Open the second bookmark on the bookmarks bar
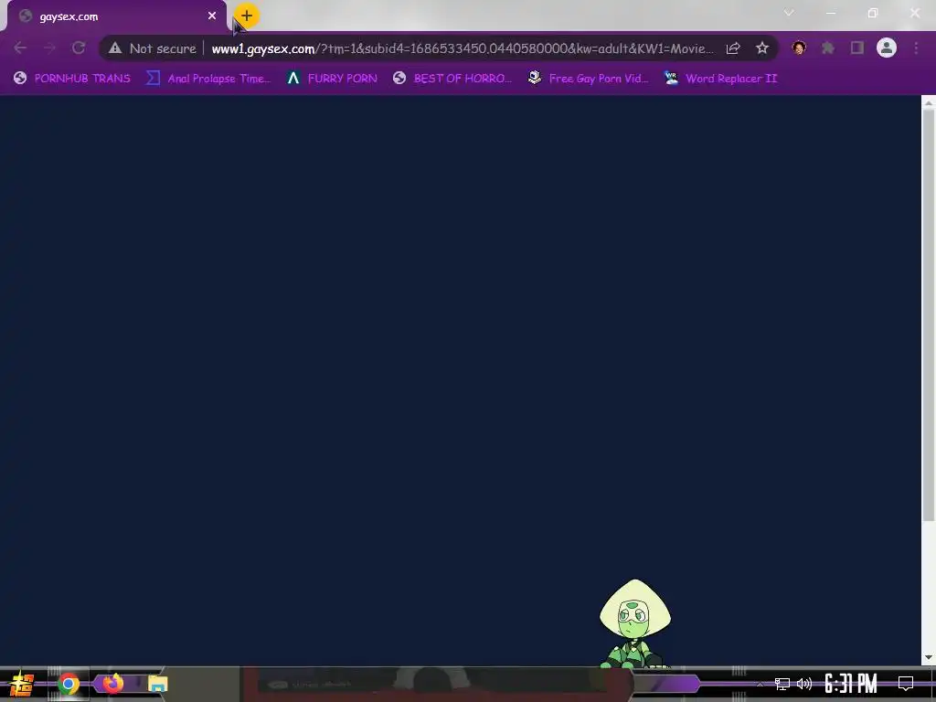This screenshot has height=702, width=936. coord(208,79)
